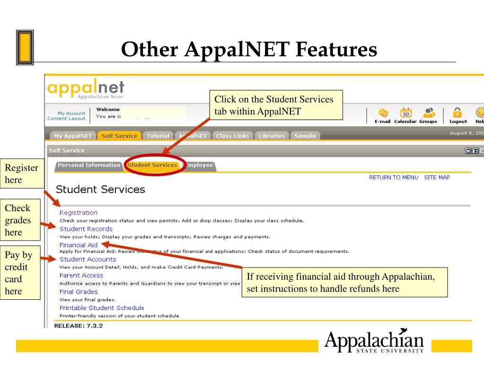Click the Logout padlock icon
This screenshot has width=484, height=382.
coord(458,113)
